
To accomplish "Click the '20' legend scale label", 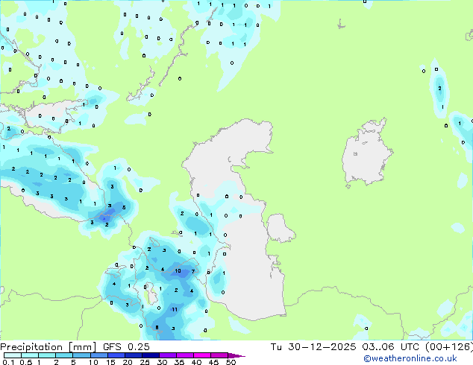I will [128, 362].
